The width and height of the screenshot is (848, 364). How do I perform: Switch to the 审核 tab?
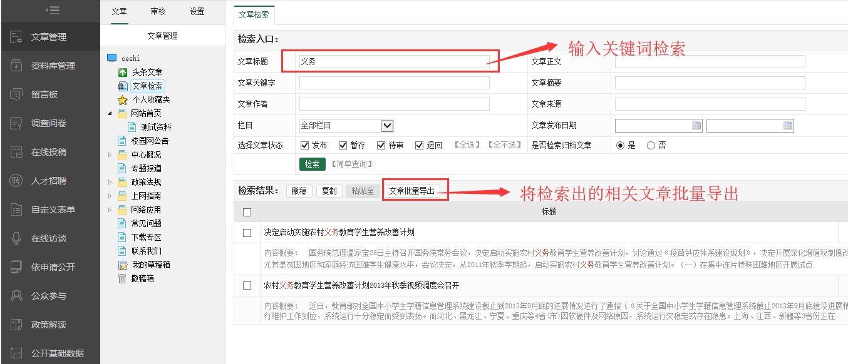click(158, 11)
